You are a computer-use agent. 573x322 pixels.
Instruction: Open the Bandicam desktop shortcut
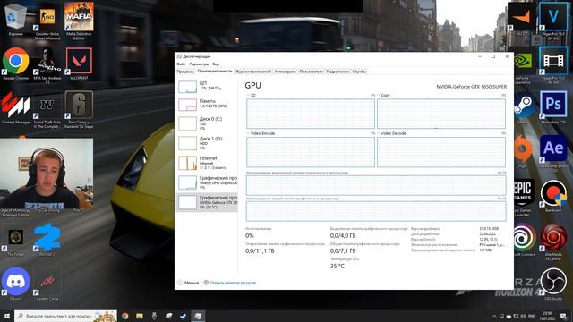tap(553, 196)
